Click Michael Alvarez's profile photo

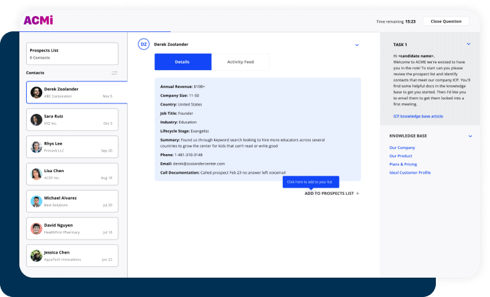pyautogui.click(x=36, y=201)
